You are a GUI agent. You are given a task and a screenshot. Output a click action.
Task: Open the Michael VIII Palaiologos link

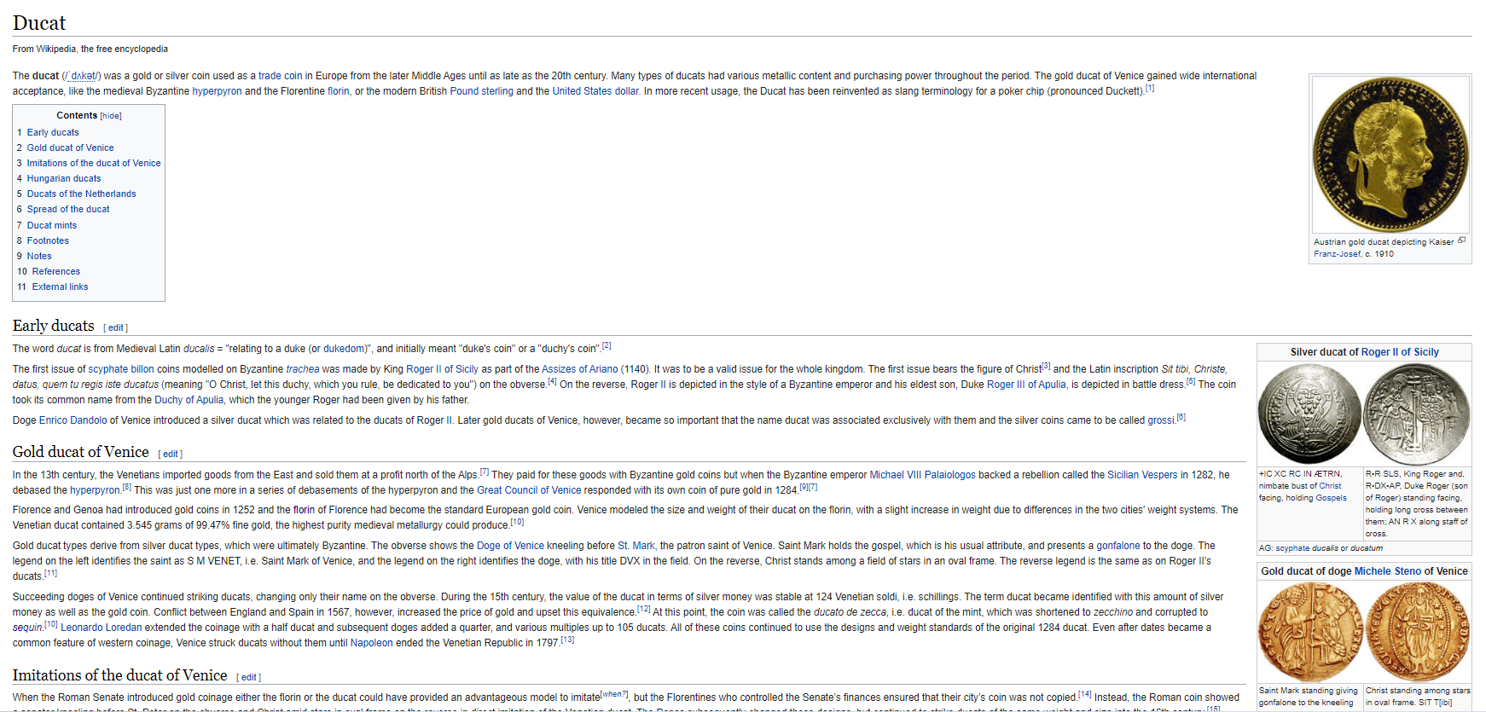pyautogui.click(x=922, y=475)
